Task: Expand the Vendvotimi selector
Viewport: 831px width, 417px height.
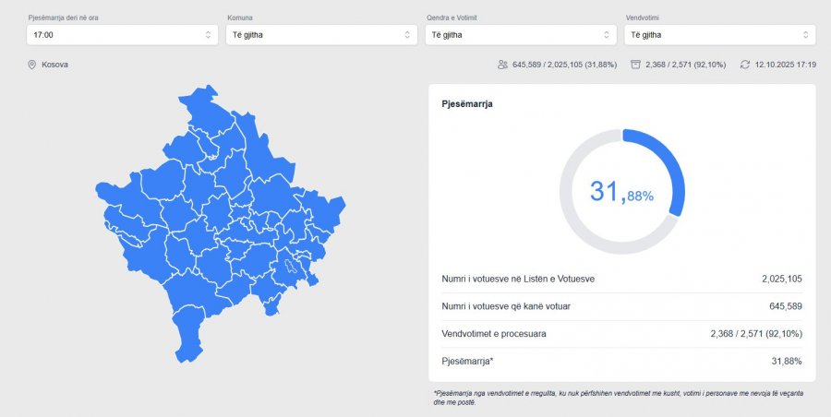Action: pyautogui.click(x=719, y=35)
